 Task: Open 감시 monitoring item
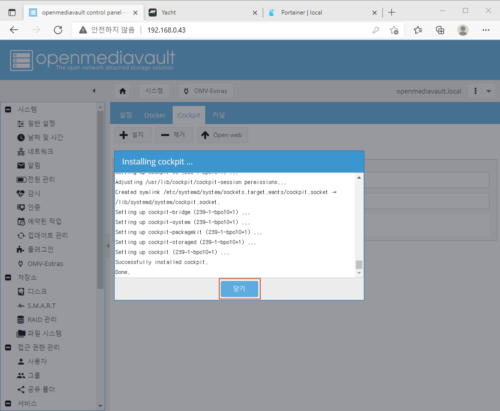pos(34,193)
